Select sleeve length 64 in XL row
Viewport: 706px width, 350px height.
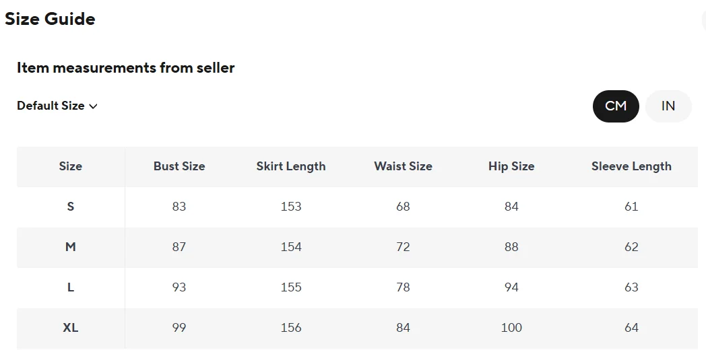631,328
